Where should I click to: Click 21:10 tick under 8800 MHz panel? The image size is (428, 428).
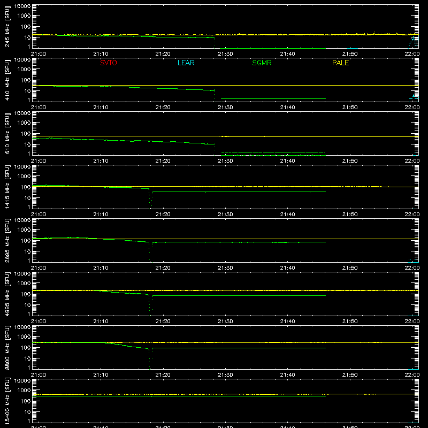tap(101, 375)
